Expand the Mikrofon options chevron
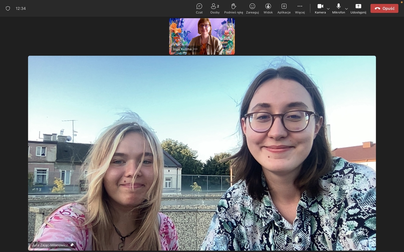The height and width of the screenshot is (252, 404). coord(346,9)
